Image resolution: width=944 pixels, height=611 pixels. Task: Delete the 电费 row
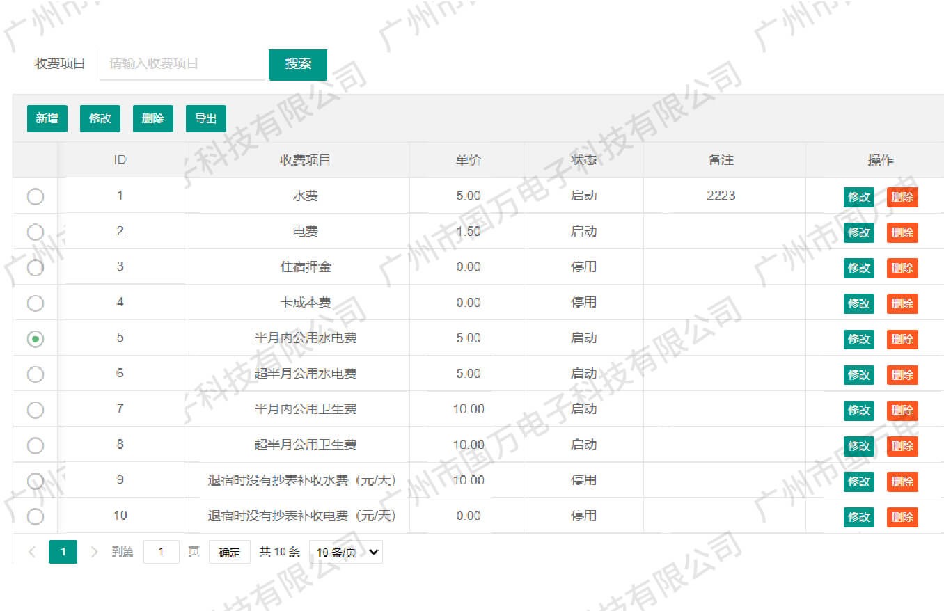click(902, 232)
